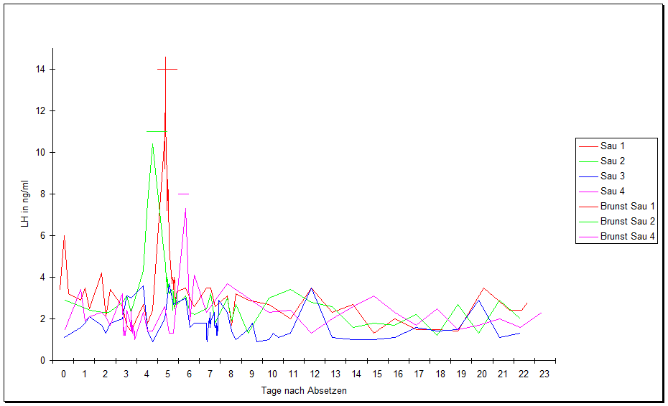Click the y-axis label 14
This screenshot has height=406, width=668.
[x=40, y=69]
